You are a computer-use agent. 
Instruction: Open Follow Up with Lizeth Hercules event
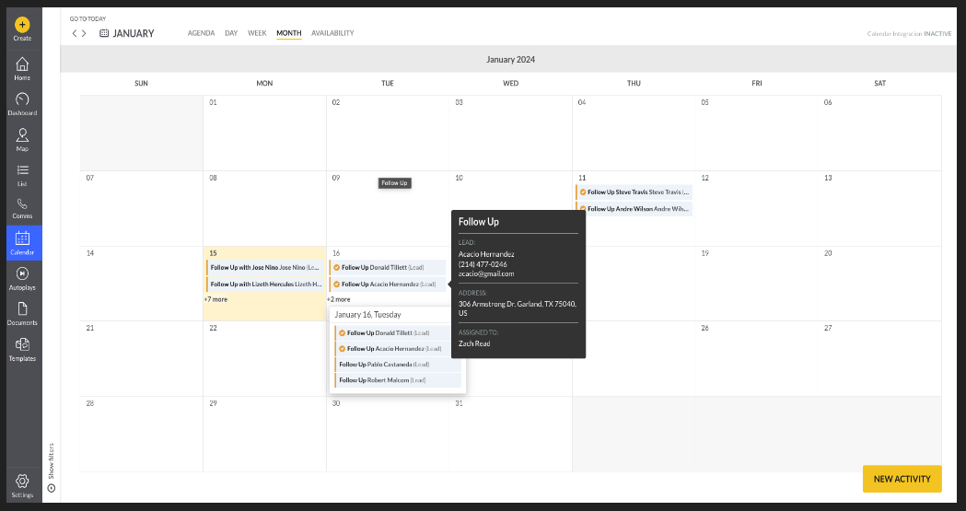point(264,284)
